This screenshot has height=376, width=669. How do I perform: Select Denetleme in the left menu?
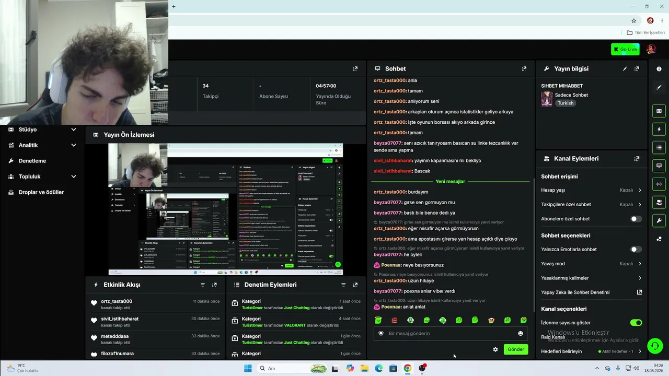(32, 161)
